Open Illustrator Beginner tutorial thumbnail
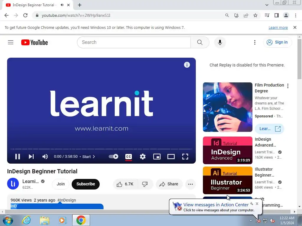This screenshot has width=302, height=226. click(228, 180)
